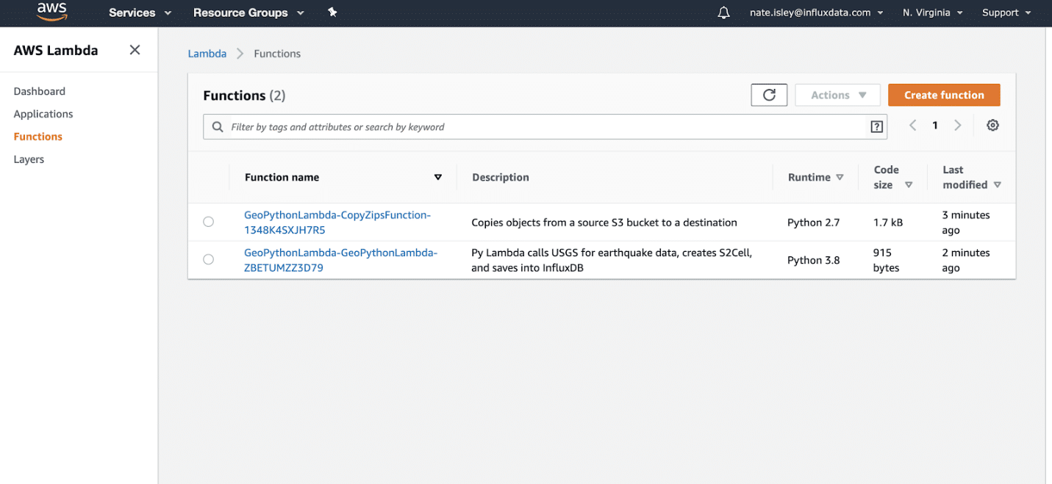Viewport: 1052px width, 484px height.
Task: Collapse the AWS Lambda sidebar with the X
Action: pos(135,49)
